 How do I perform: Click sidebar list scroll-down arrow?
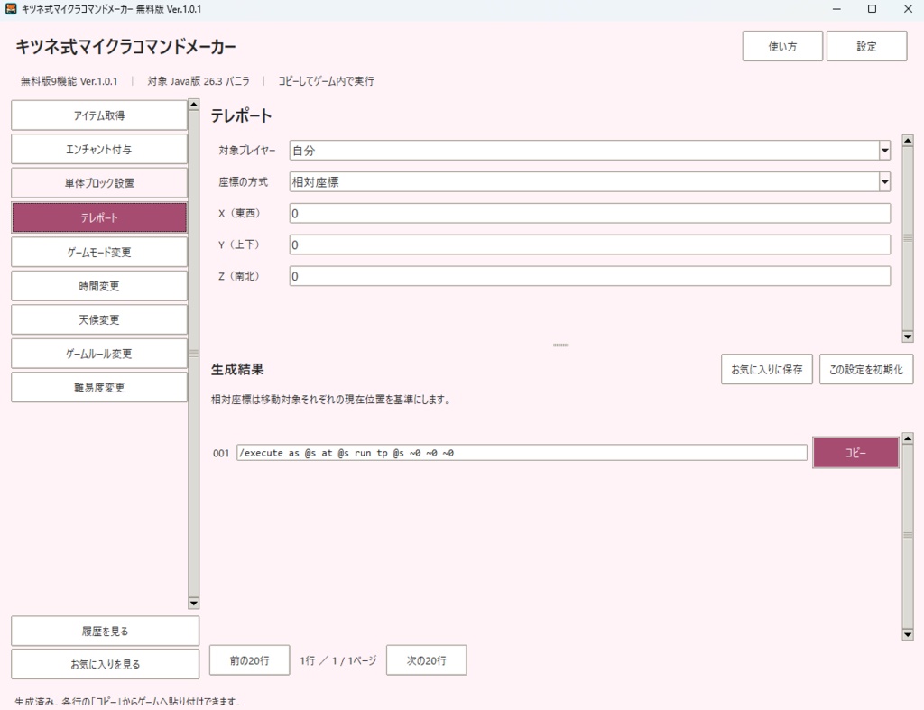(x=193, y=603)
